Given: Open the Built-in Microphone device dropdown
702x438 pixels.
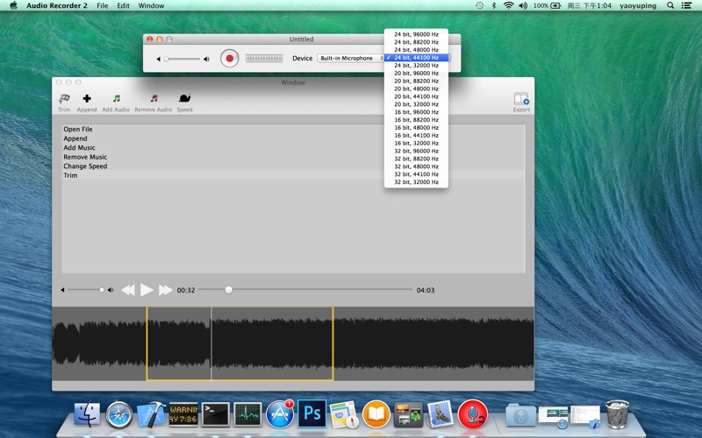Looking at the screenshot, I should click(349, 59).
